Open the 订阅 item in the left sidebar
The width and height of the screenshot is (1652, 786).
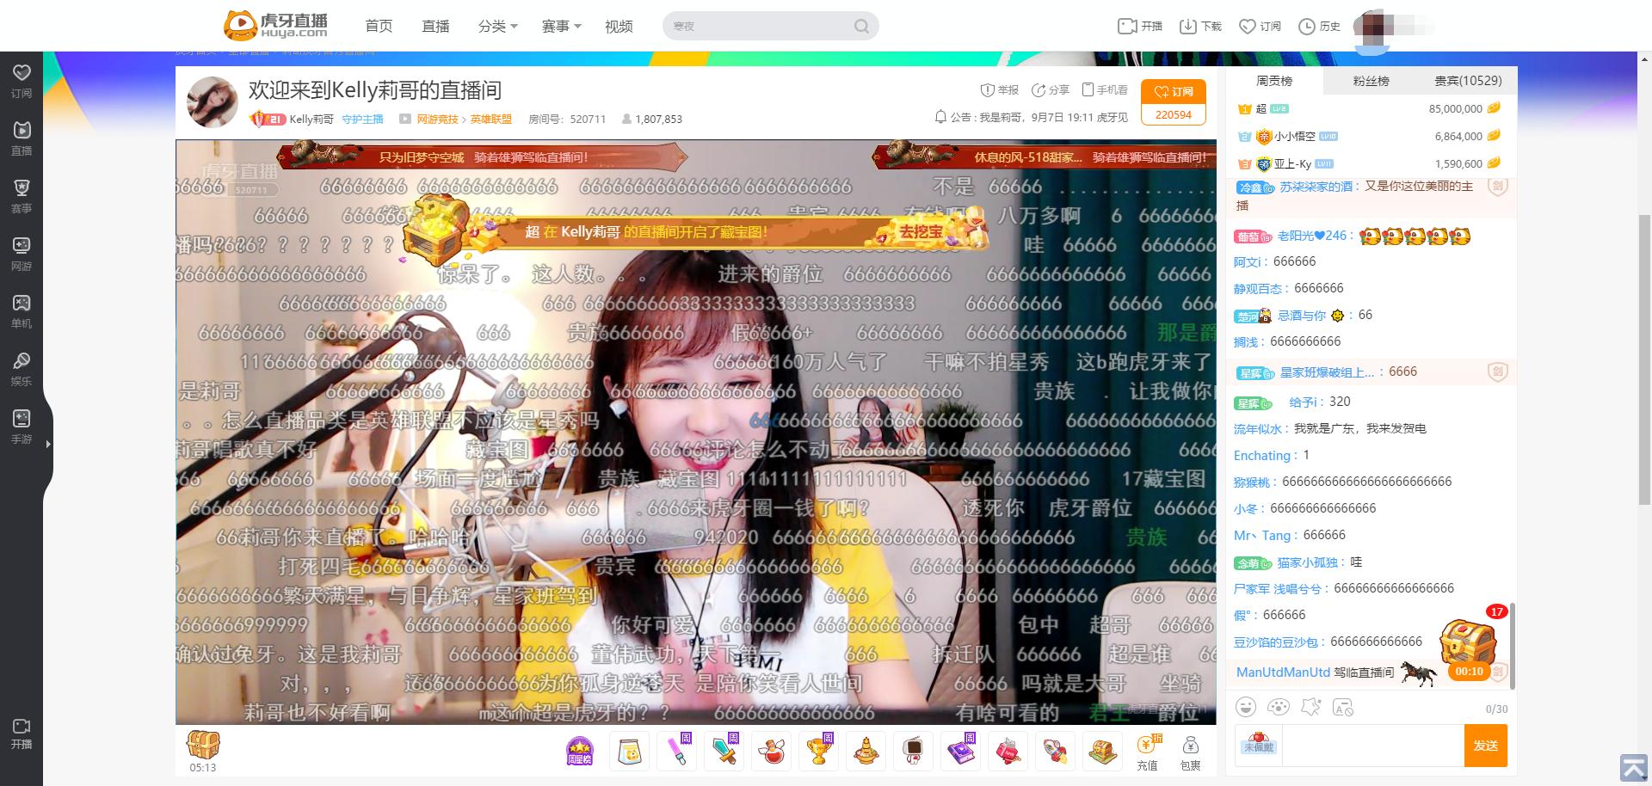click(22, 81)
